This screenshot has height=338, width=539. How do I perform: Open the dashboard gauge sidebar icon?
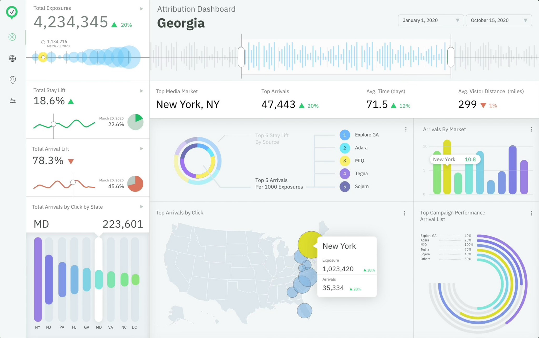(12, 37)
